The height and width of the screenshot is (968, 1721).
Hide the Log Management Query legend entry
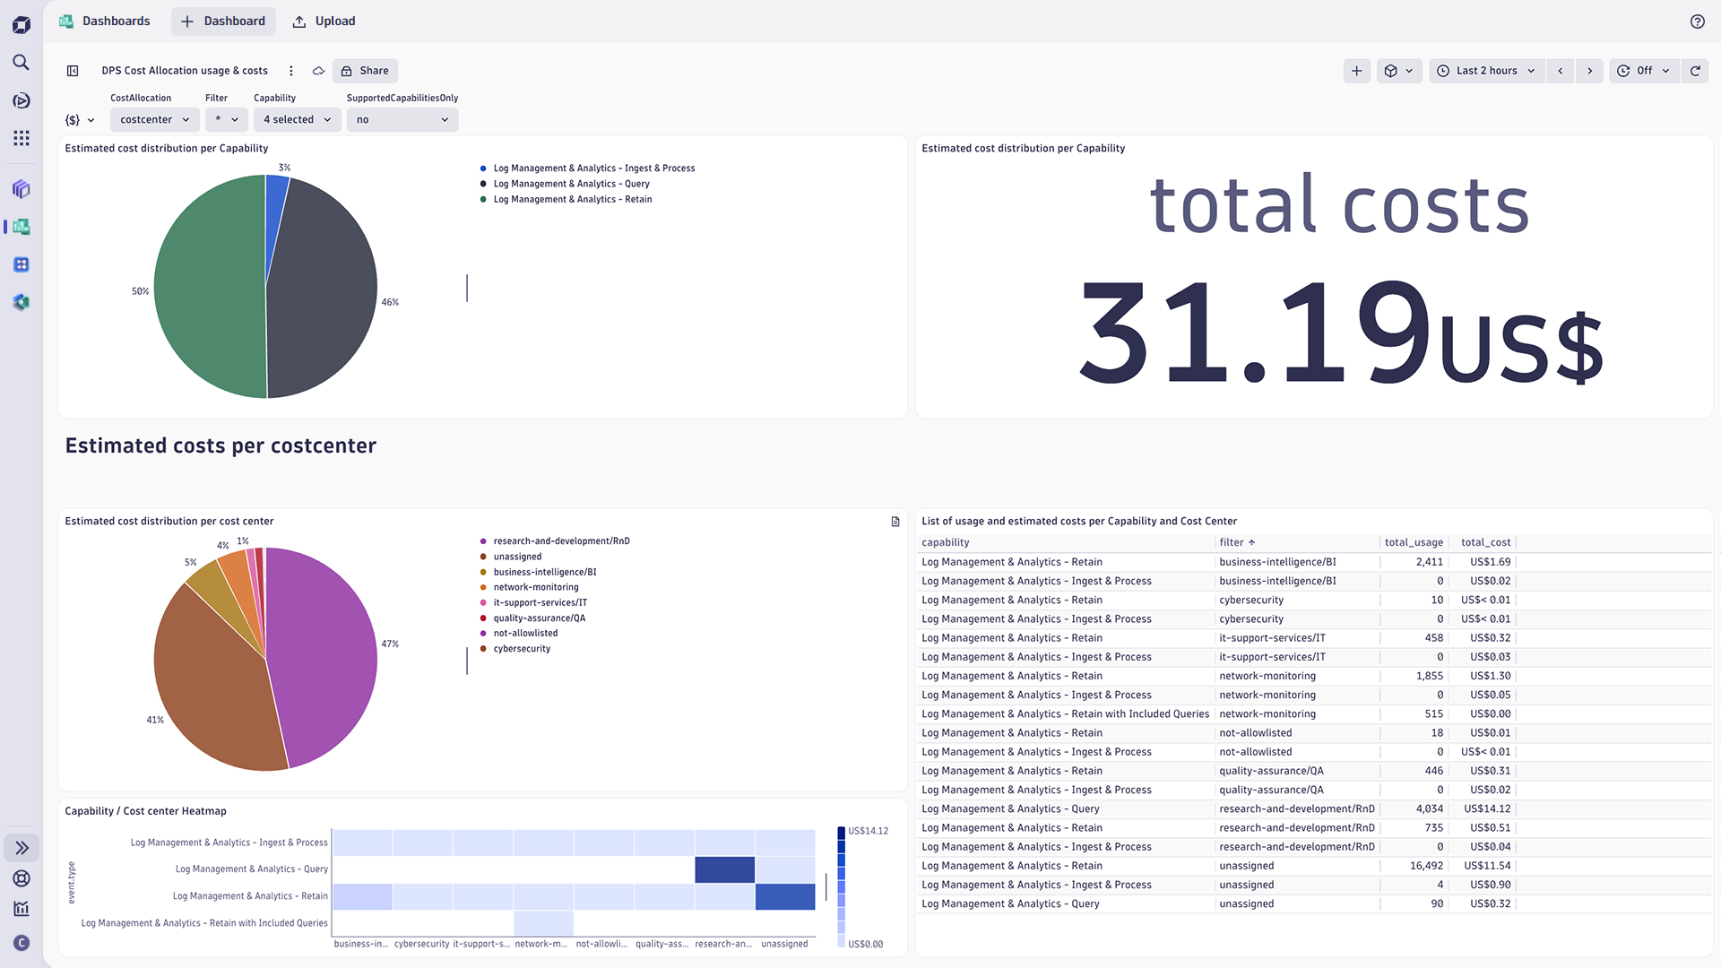click(x=570, y=184)
